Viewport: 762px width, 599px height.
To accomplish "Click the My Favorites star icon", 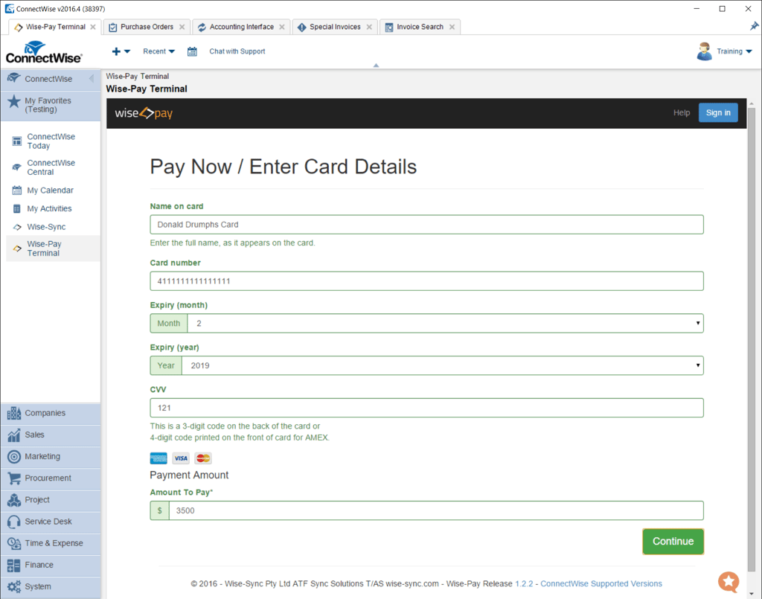I will [14, 101].
